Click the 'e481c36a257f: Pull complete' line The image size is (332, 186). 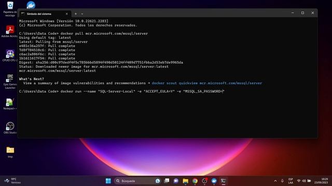(x=47, y=46)
